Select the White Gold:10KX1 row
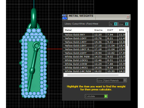 click(x=94, y=60)
